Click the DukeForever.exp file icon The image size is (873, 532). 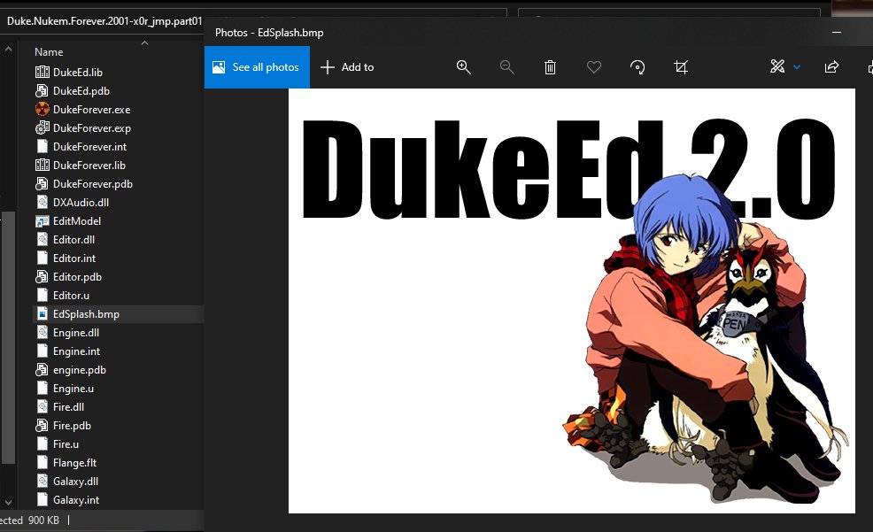(42, 128)
